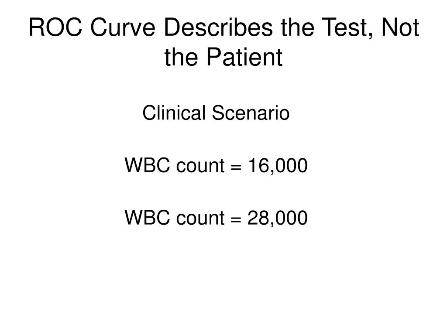Viewport: 447px width, 335px height.
Task: Click the word the before Patient
Action: [x=181, y=57]
